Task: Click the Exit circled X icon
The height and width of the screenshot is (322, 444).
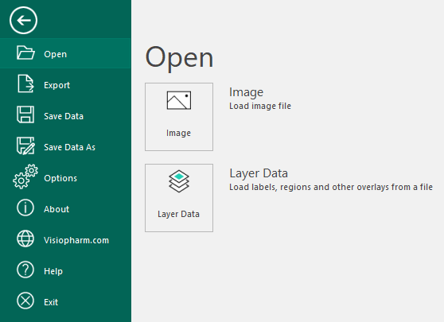Action: [x=25, y=301]
